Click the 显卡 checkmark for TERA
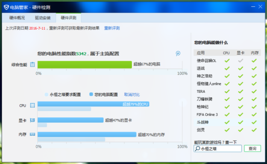267x164 pixels. click(x=240, y=92)
